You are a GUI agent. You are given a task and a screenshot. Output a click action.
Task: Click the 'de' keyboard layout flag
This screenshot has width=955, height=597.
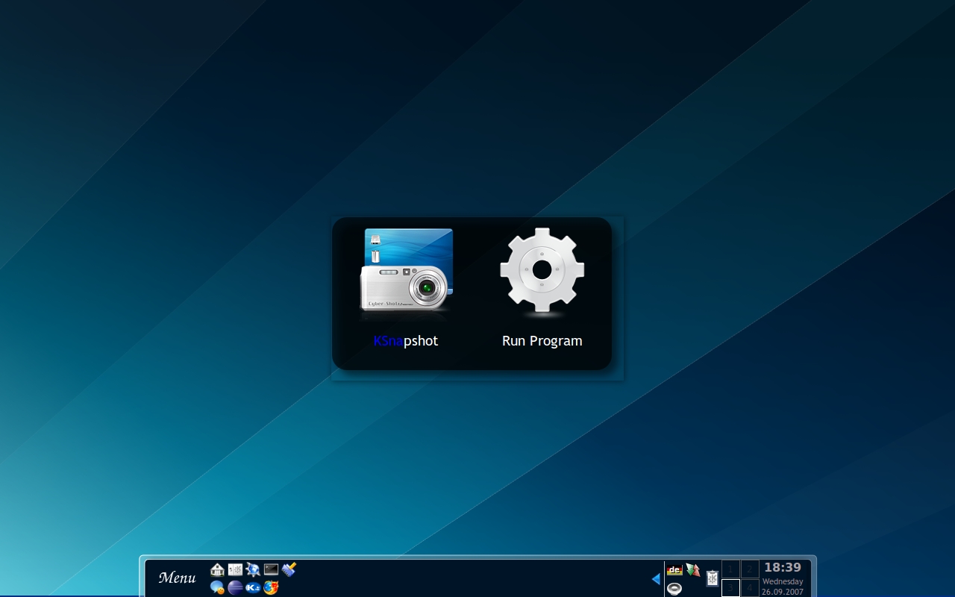point(674,570)
